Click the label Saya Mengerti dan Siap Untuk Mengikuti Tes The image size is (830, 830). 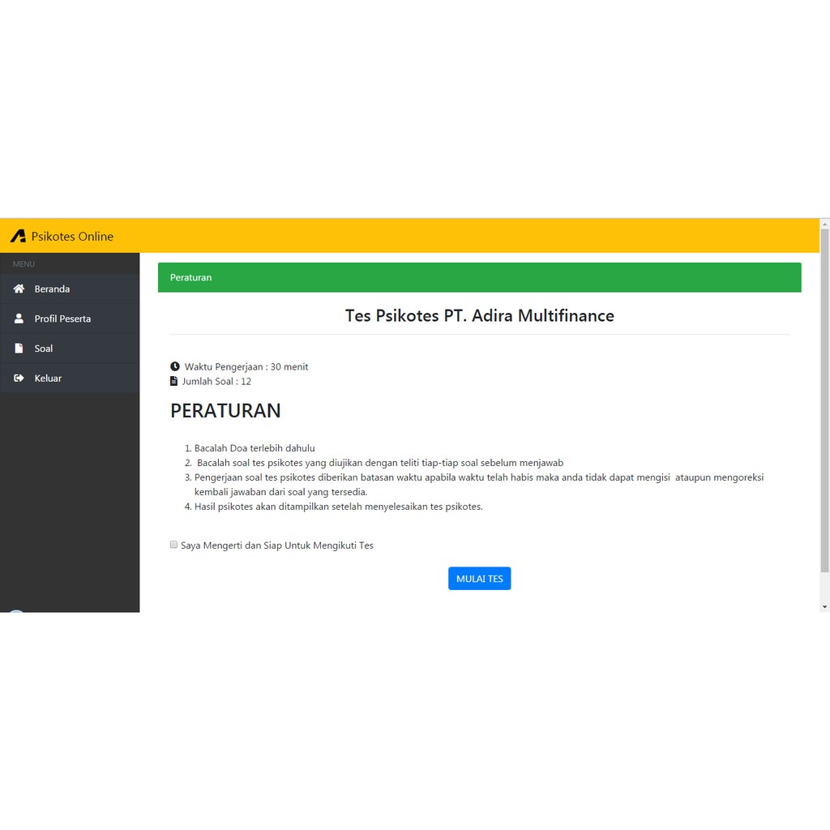click(x=277, y=545)
